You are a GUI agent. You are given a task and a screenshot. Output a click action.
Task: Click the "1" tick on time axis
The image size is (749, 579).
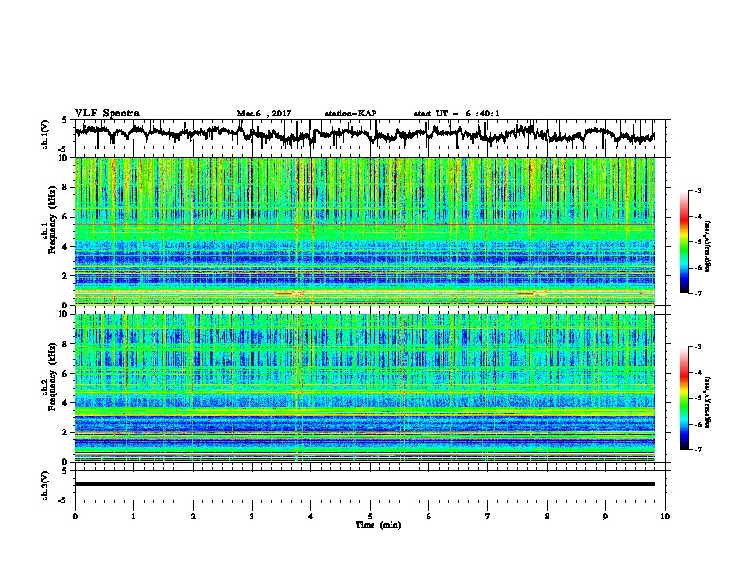click(x=133, y=517)
